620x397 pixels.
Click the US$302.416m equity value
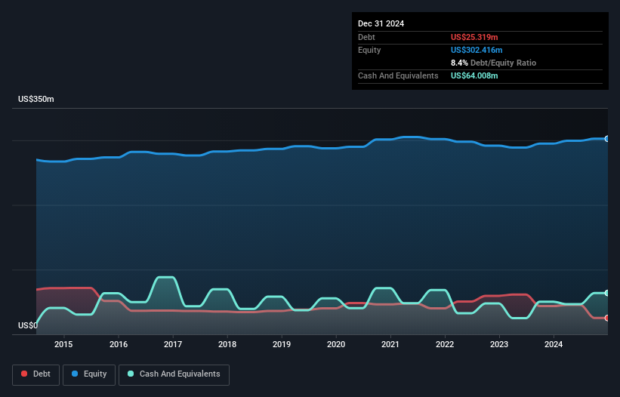tap(477, 50)
